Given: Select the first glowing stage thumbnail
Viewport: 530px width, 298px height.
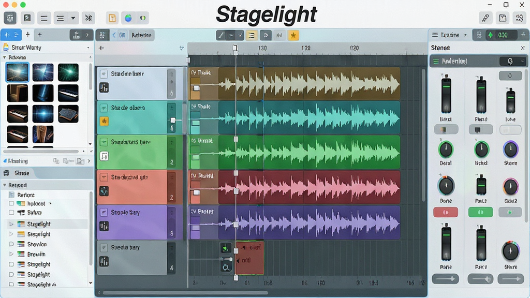Looking at the screenshot, I should pyautogui.click(x=17, y=72).
